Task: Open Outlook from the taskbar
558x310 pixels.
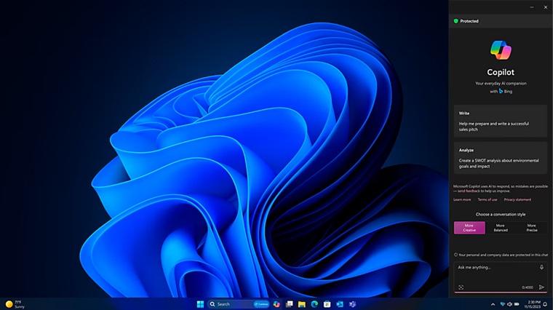Action: point(340,304)
